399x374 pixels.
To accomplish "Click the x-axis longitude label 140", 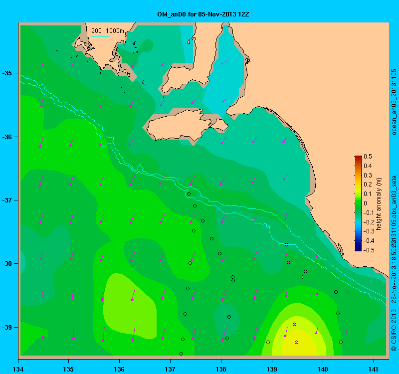I will [323, 369].
